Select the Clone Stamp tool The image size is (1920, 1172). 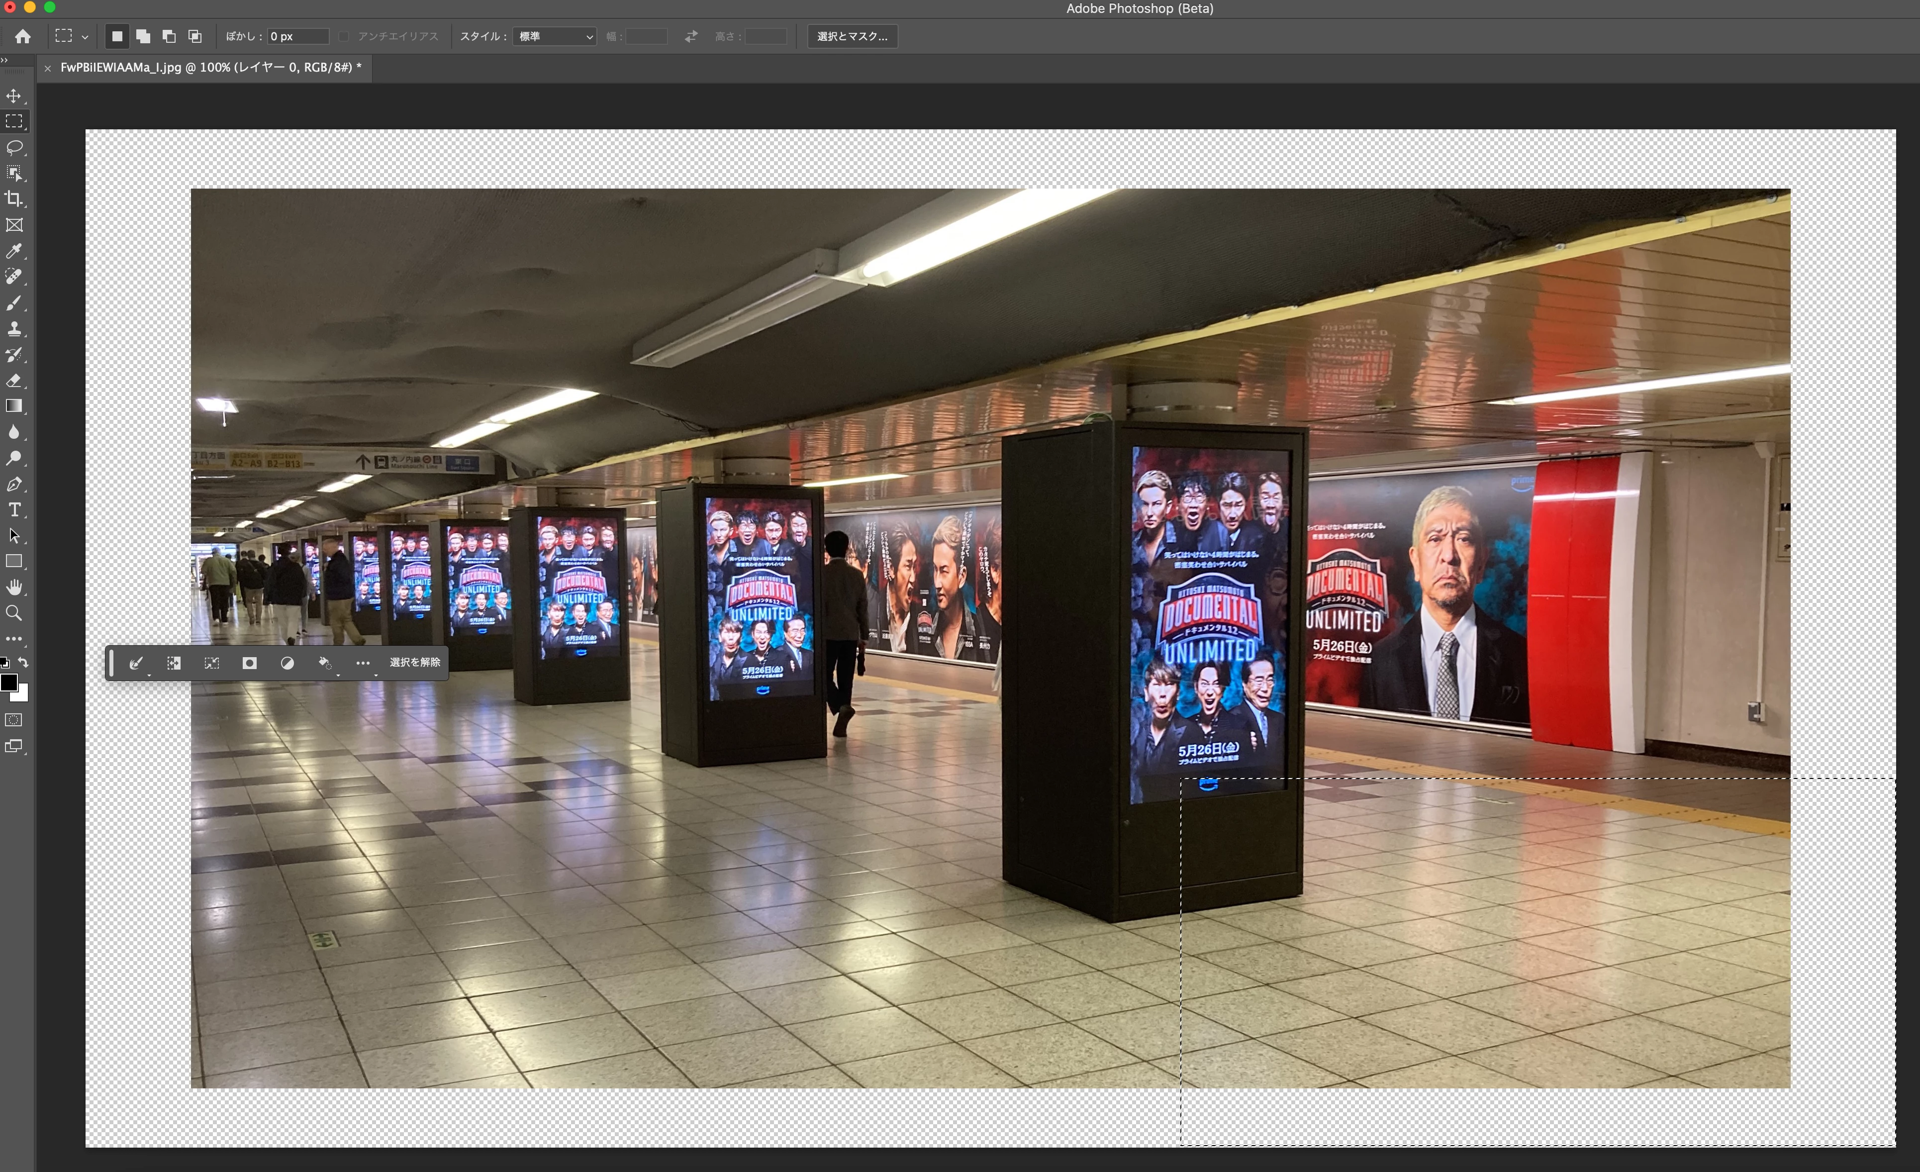[x=15, y=329]
